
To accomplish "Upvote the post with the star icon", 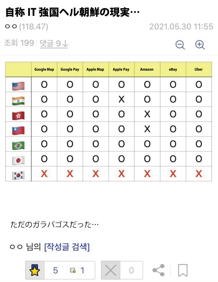I will 35,270.
